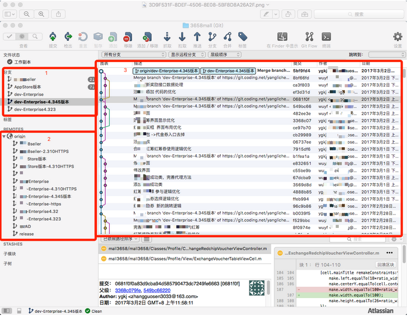
Task: Open the Terminal (终端) toolbar icon
Action: point(327,38)
